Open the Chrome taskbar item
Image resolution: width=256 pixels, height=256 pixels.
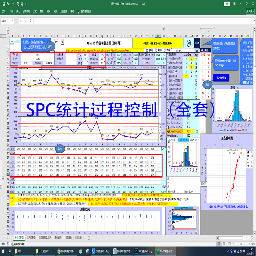tap(66, 251)
